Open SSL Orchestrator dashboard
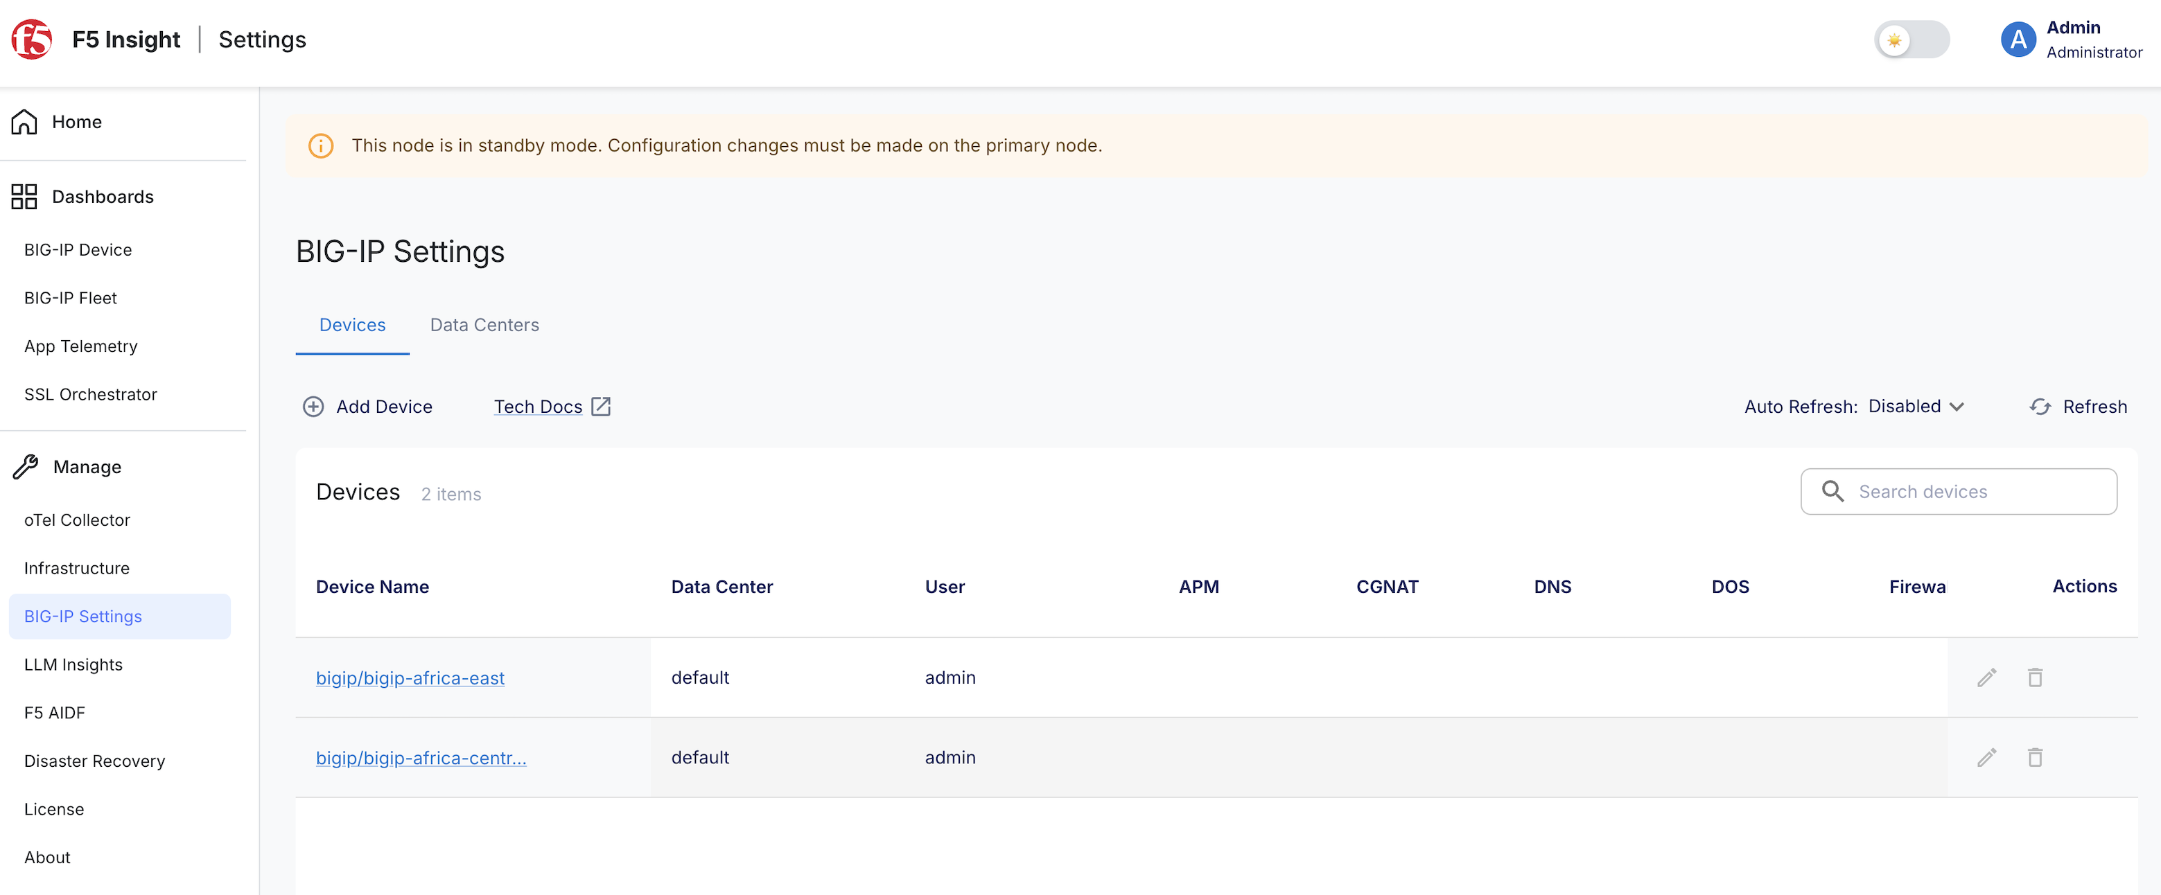 pos(91,394)
